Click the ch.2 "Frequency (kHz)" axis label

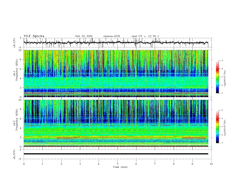[17, 120]
